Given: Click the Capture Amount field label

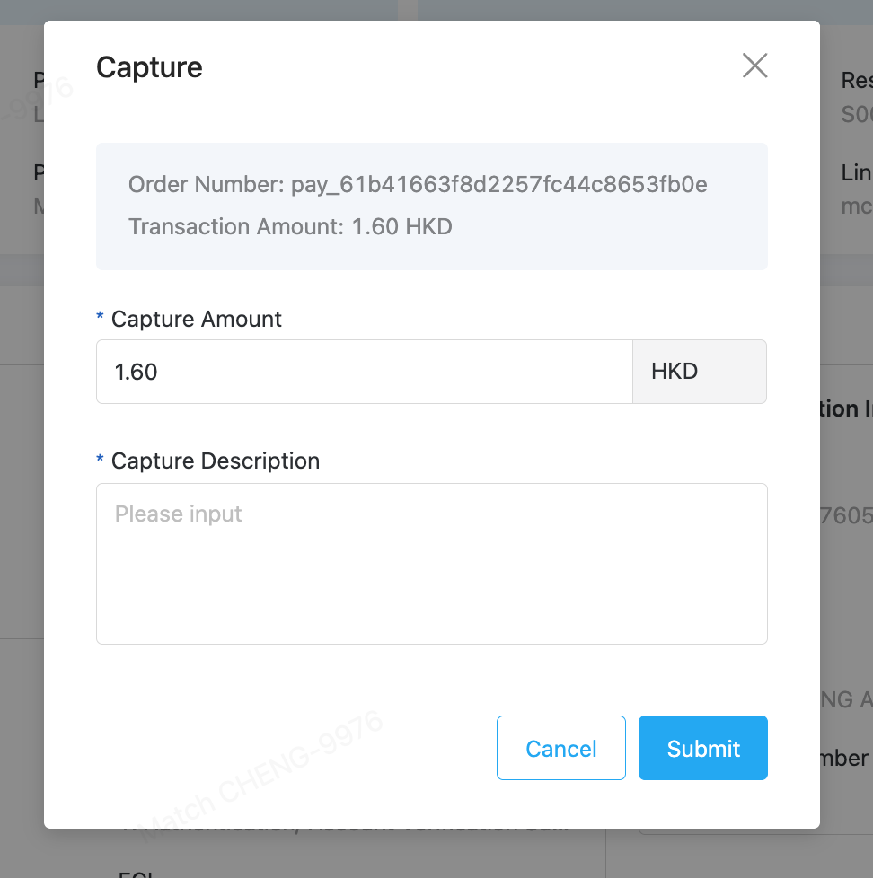Looking at the screenshot, I should click(196, 320).
